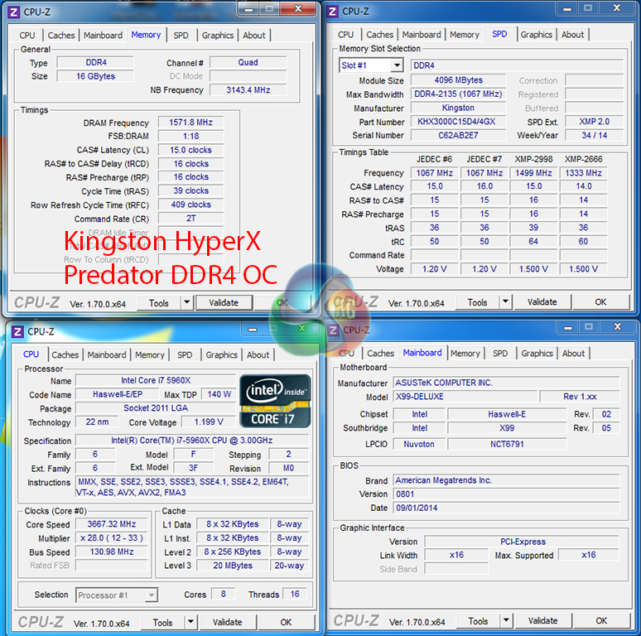The image size is (641, 636).
Task: Open Caches tab in SPD window
Action: [x=380, y=35]
